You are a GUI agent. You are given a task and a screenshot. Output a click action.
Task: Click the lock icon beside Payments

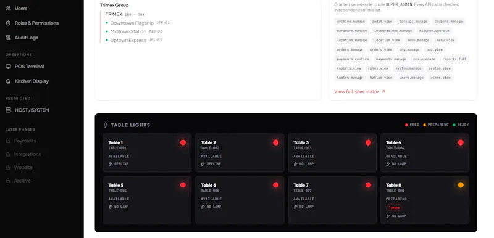pyautogui.click(x=8, y=141)
